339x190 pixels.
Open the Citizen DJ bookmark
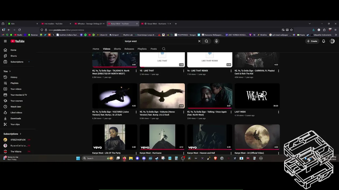(x=102, y=35)
